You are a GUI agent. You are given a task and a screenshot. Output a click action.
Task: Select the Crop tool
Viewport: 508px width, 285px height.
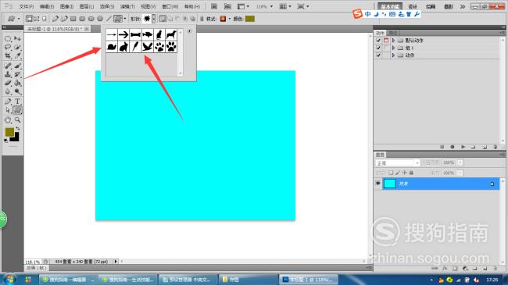[8, 56]
